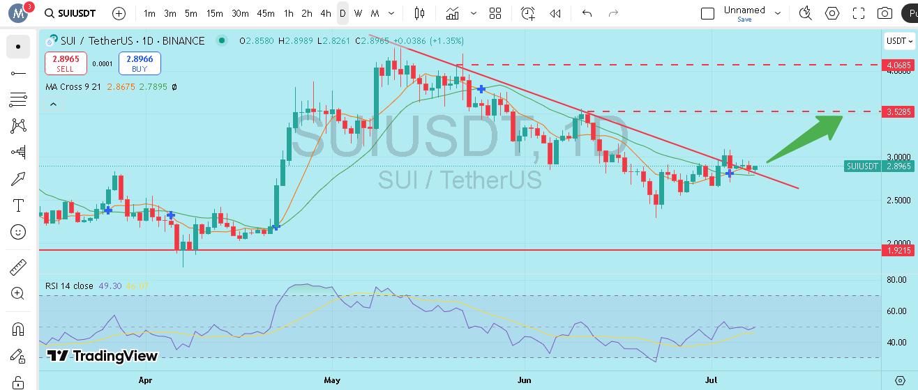918x390 pixels.
Task: Select the 3m timeframe
Action: point(170,13)
